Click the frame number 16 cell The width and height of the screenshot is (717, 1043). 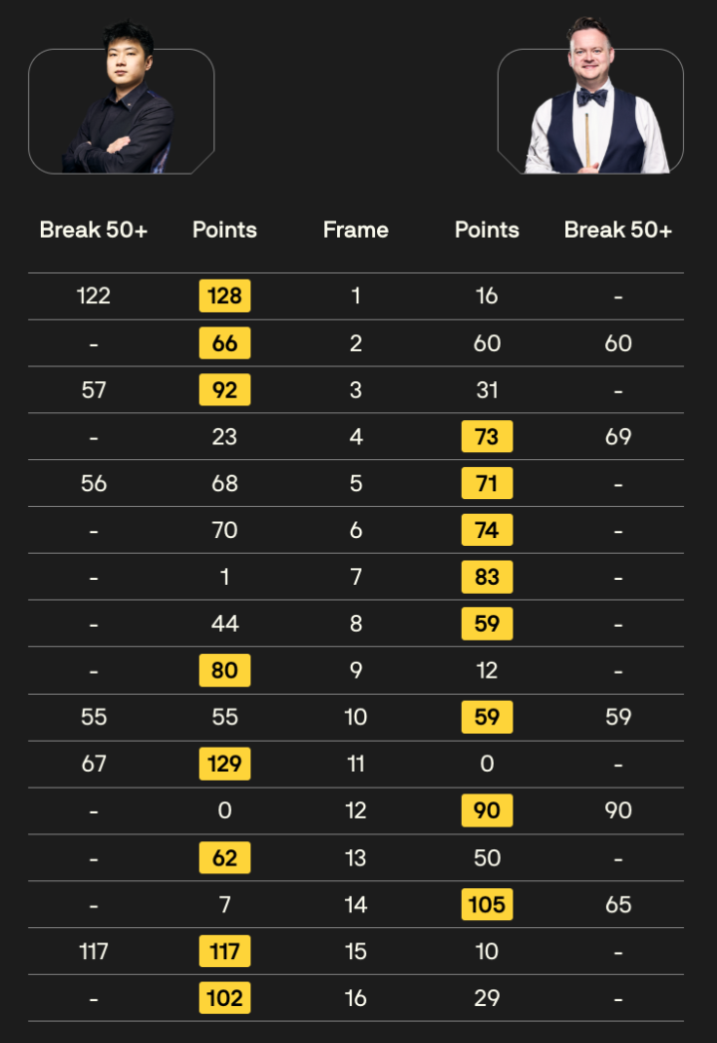pos(356,998)
